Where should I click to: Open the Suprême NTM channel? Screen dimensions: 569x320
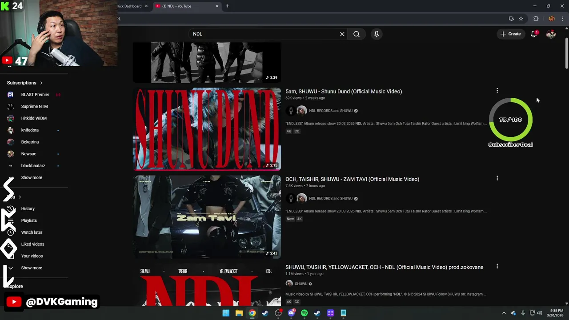click(34, 106)
